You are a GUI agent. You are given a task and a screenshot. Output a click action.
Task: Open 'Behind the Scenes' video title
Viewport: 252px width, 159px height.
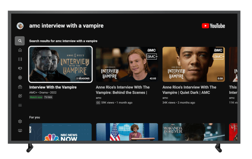point(123,90)
